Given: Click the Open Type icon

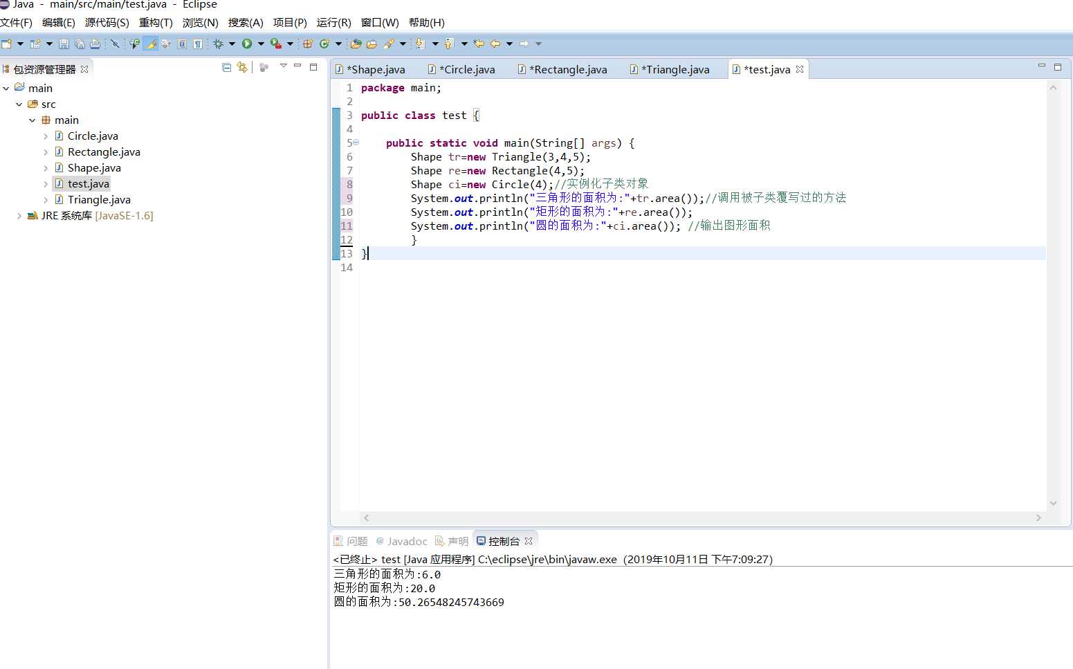Looking at the screenshot, I should click(356, 44).
